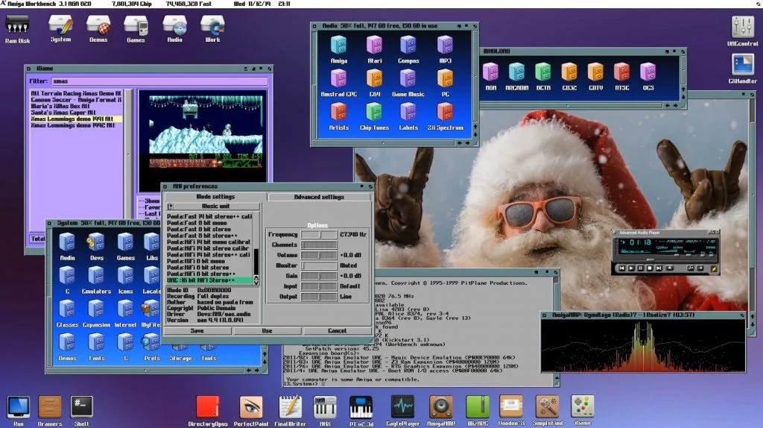Adjust the Monitor slider in AHI preferences
The height and width of the screenshot is (428, 763).
[x=319, y=266]
